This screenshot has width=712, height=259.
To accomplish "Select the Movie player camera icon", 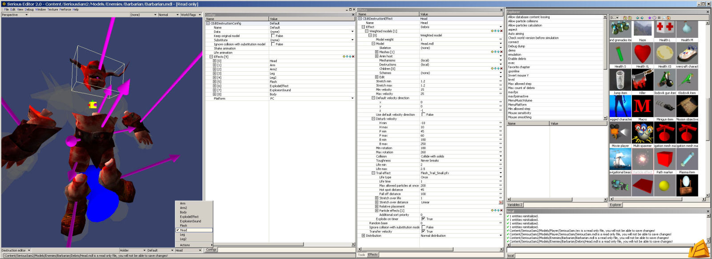I will click(620, 133).
